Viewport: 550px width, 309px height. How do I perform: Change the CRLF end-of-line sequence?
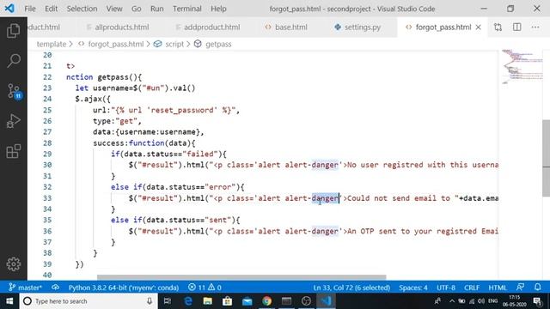point(472,288)
